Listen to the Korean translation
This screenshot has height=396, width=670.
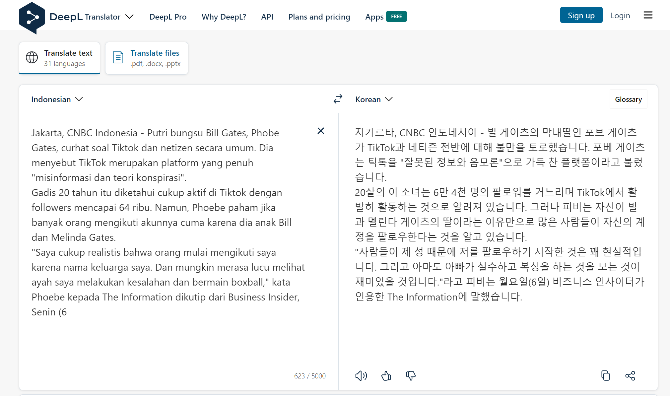click(x=361, y=375)
